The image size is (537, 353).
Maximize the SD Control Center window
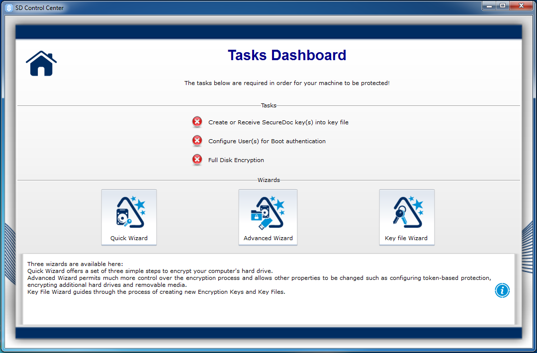tap(503, 6)
